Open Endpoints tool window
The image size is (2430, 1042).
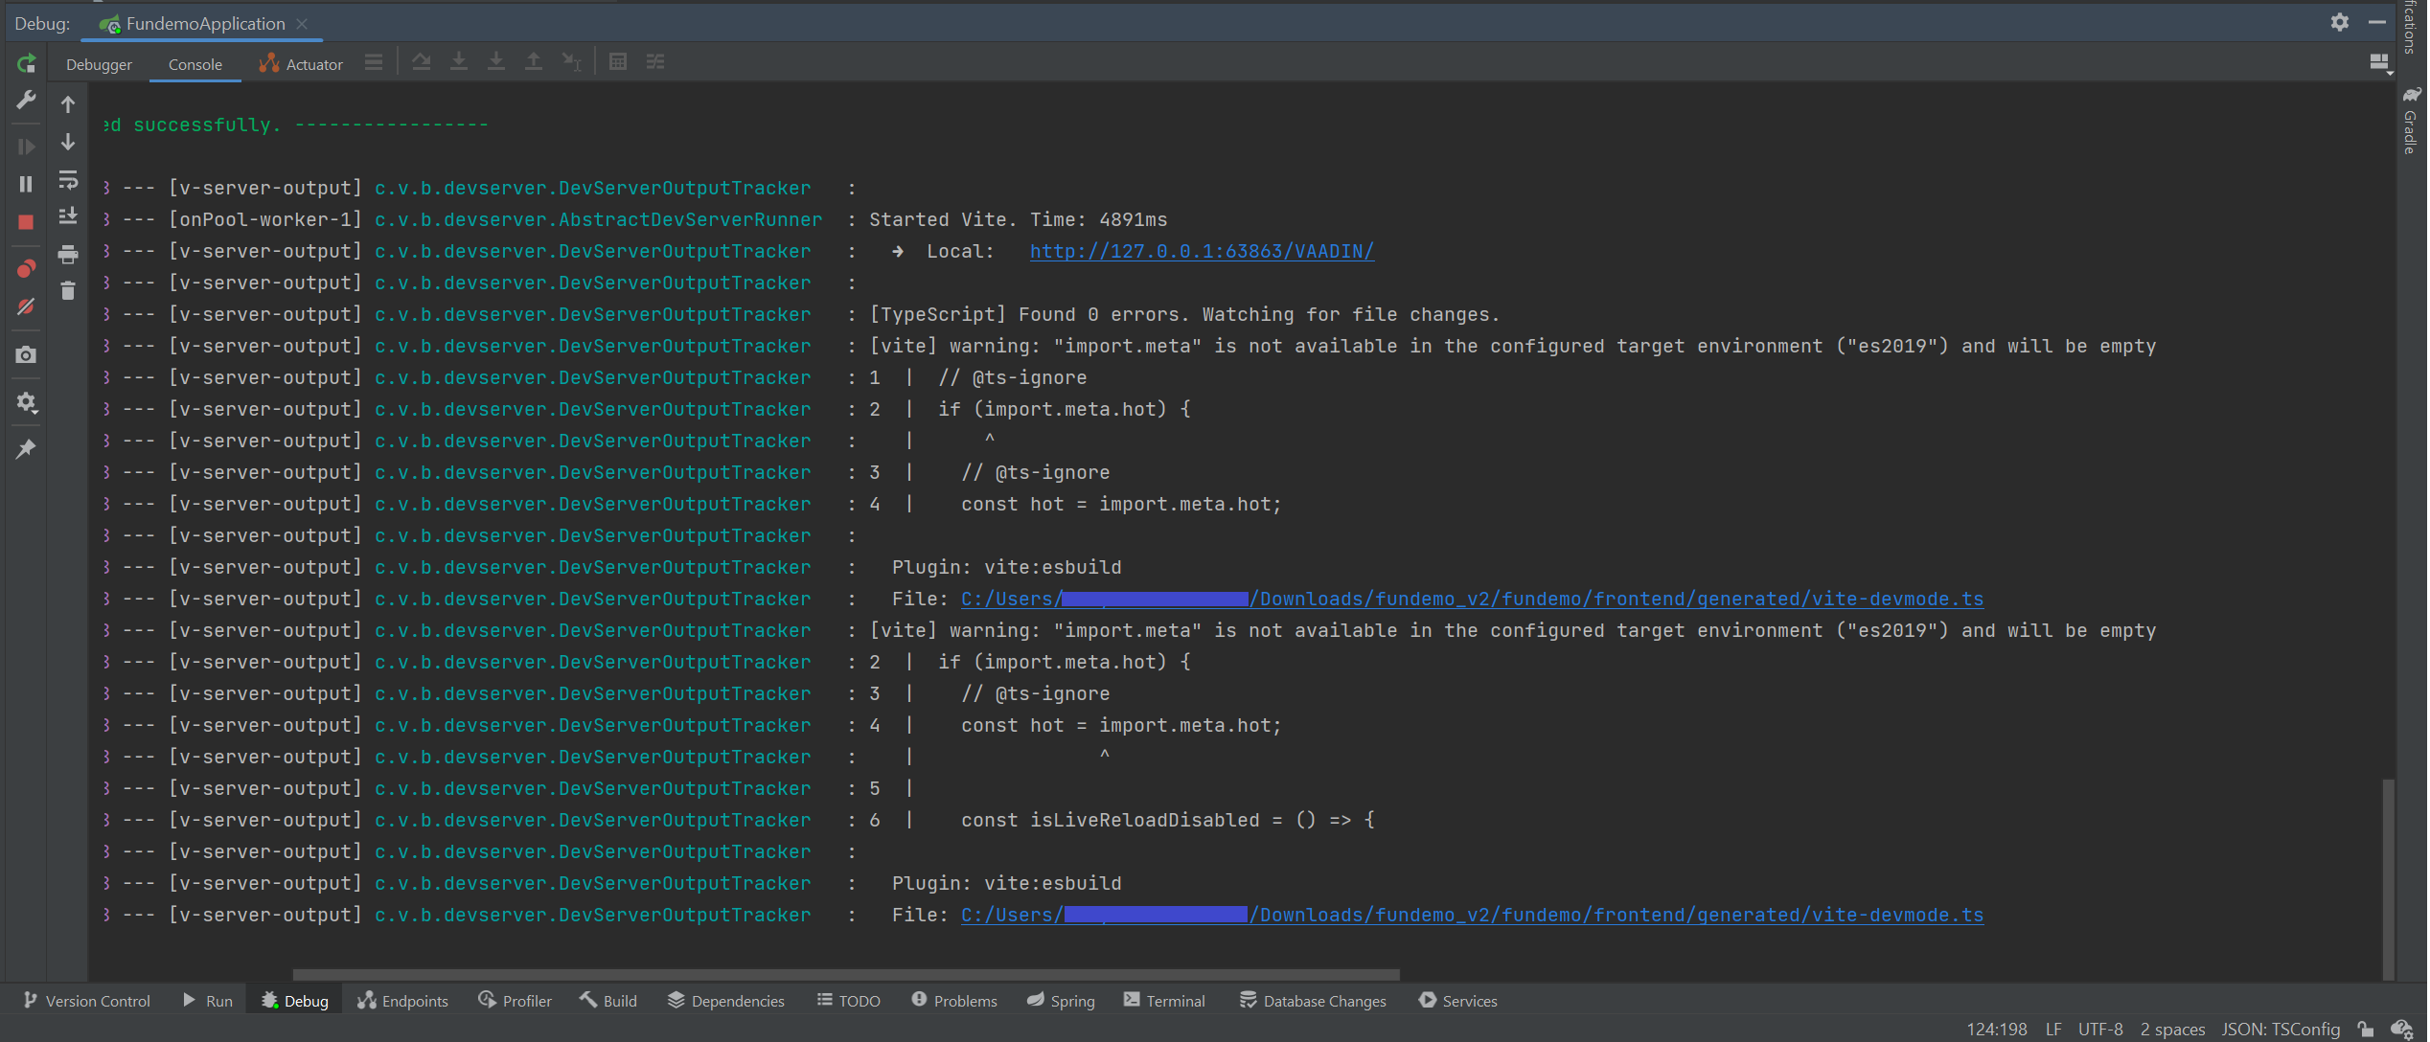tap(402, 1001)
